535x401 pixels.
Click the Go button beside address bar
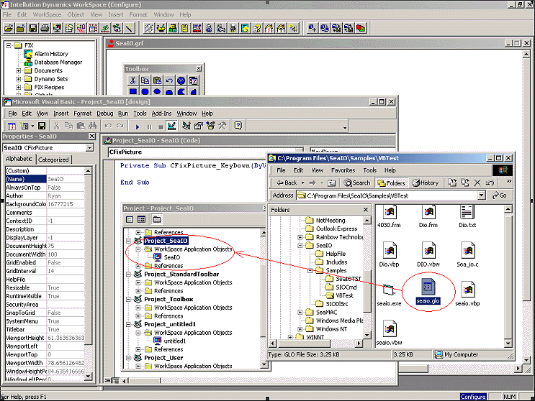pos(499,195)
